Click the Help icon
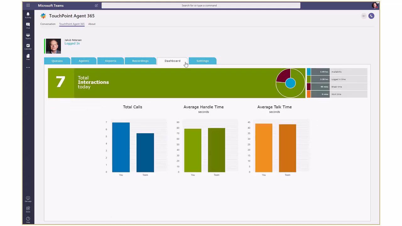 tap(28, 219)
